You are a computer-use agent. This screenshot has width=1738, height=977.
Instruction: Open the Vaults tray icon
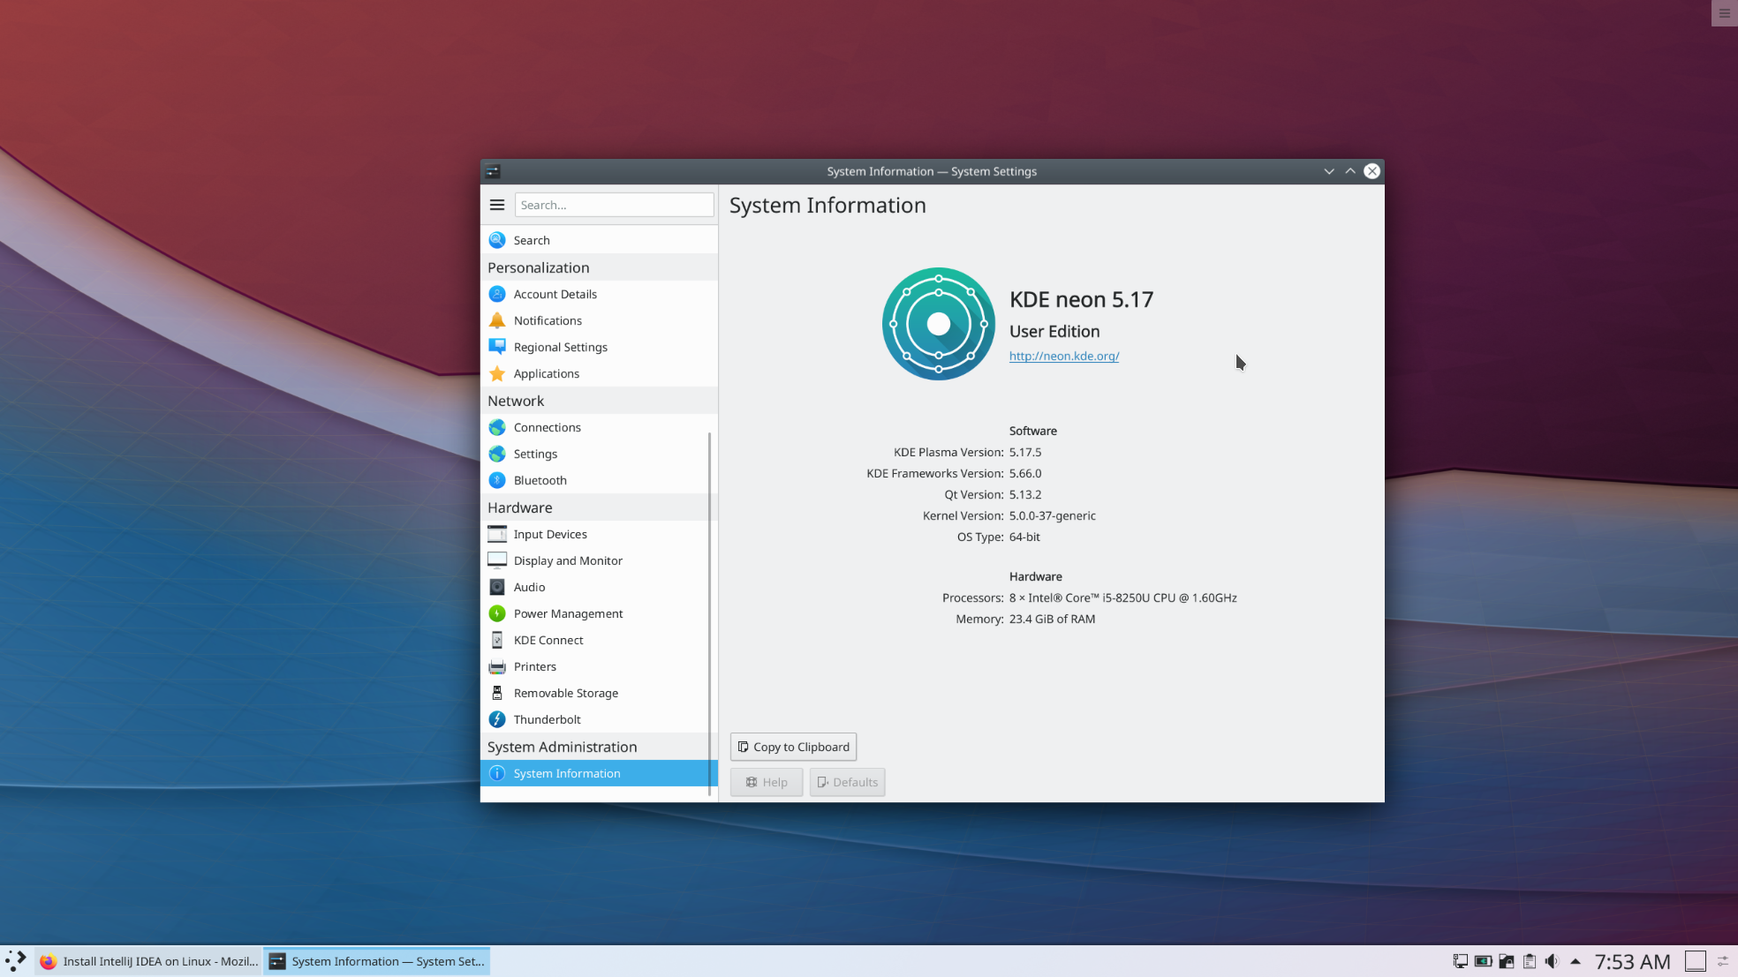[x=1507, y=961]
